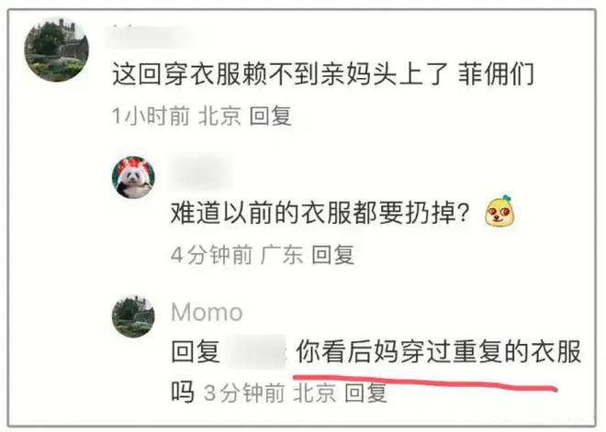Click 回复 next to 3分钟前 北京

pyautogui.click(x=365, y=393)
